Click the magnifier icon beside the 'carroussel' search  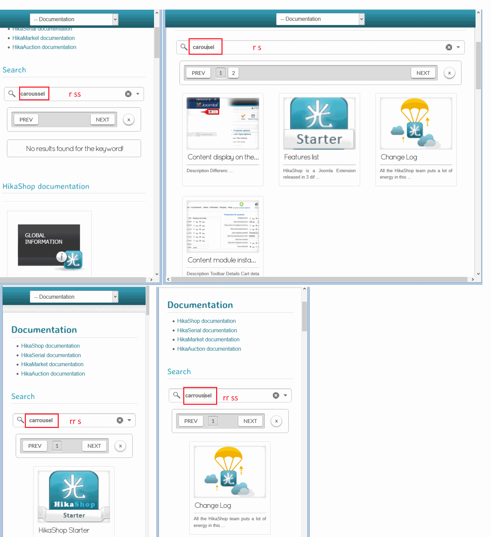click(177, 395)
